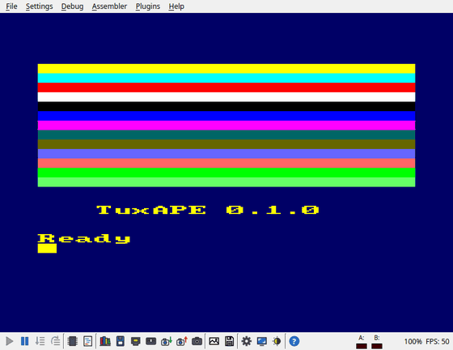
Task: Click the black color bar
Action: (x=226, y=106)
